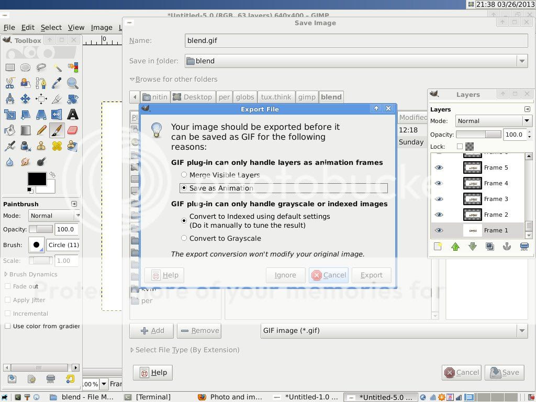Click the Name field containing blend.gif
Screen dimensions: 536x402
tap(356, 40)
